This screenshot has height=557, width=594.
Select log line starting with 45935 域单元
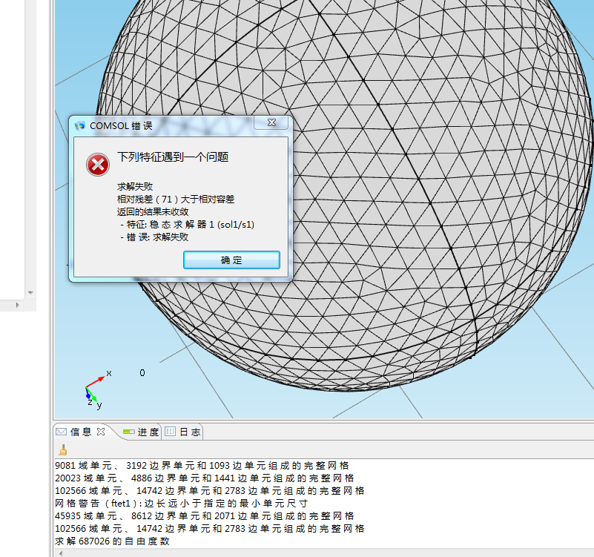point(205,515)
